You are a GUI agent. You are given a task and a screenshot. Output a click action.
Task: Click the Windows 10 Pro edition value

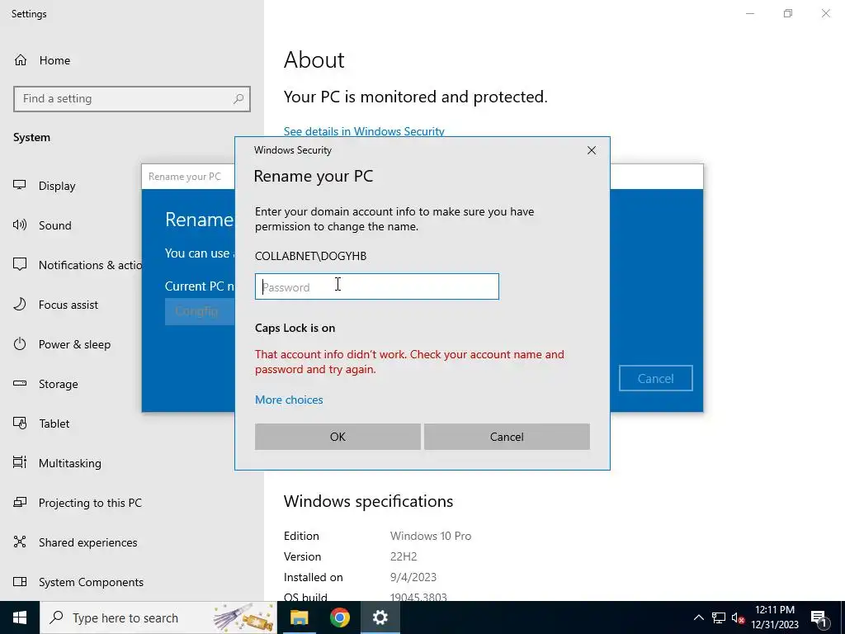[431, 536]
